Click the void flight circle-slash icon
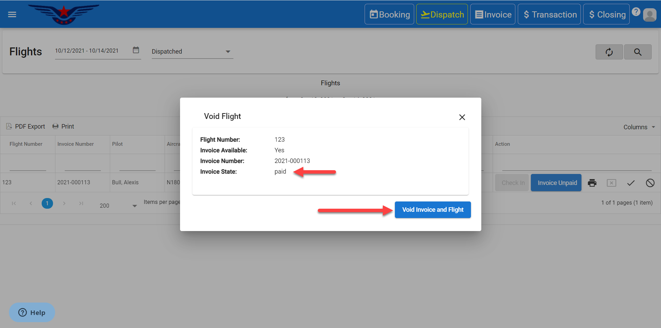This screenshot has height=328, width=661. (650, 183)
